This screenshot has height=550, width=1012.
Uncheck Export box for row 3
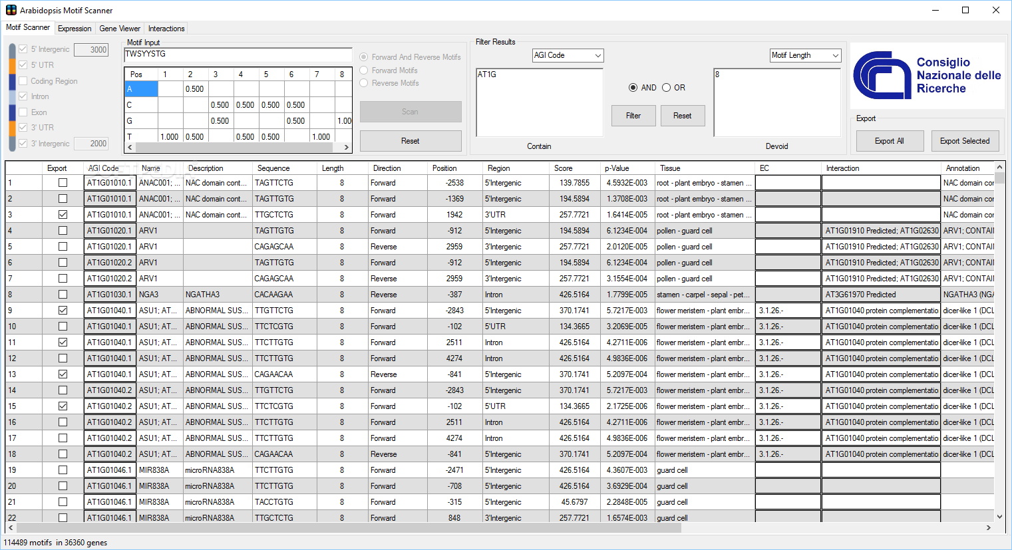[63, 215]
